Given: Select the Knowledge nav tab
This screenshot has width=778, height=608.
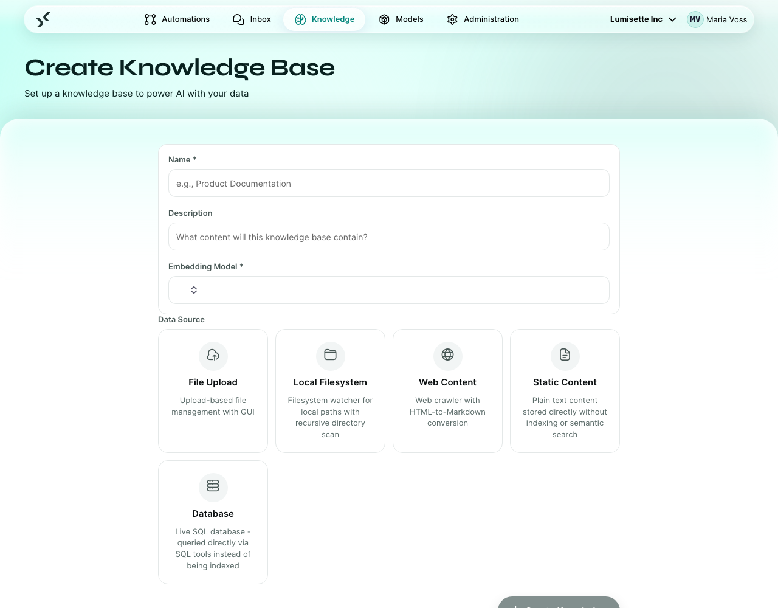Looking at the screenshot, I should pyautogui.click(x=324, y=19).
